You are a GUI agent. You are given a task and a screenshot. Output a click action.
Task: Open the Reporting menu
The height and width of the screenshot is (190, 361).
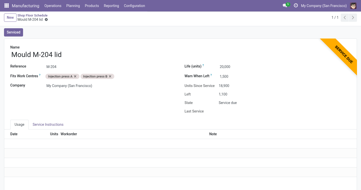click(x=111, y=6)
